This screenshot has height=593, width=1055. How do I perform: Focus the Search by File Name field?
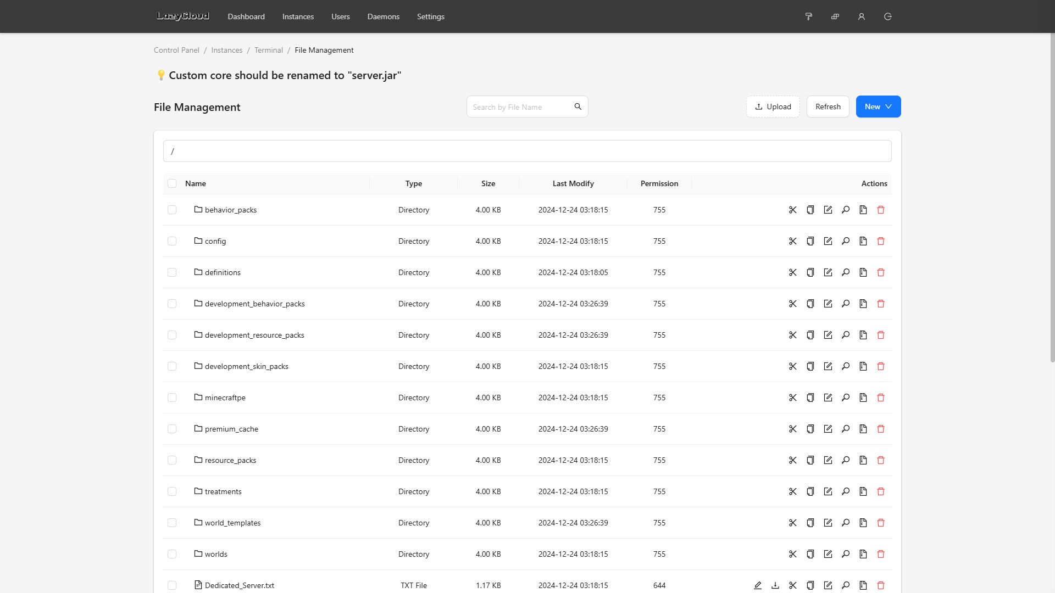click(x=520, y=107)
